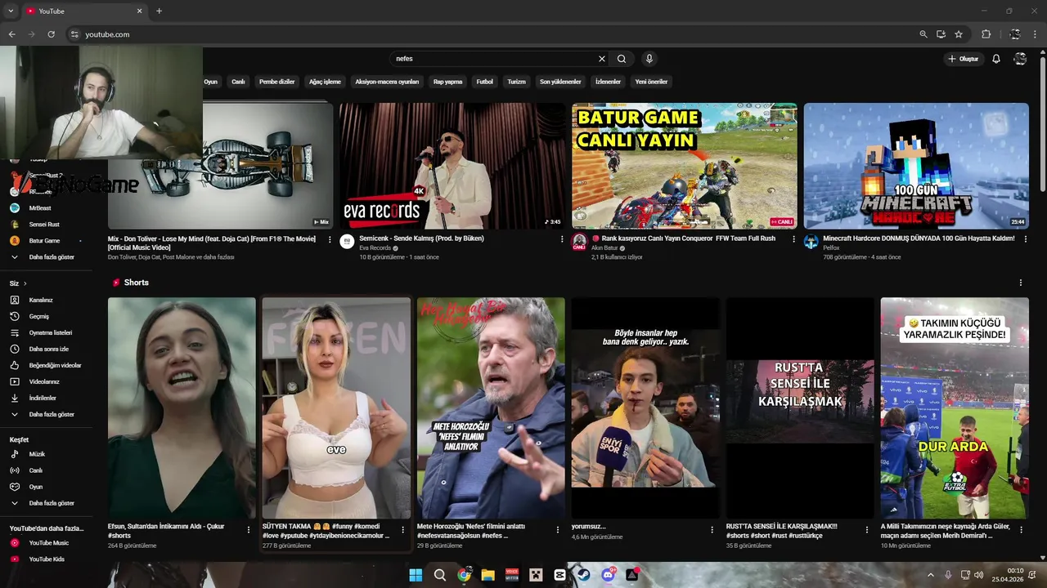Select the 'Pembe diziler' filter chip
The width and height of the screenshot is (1047, 588).
pos(276,82)
